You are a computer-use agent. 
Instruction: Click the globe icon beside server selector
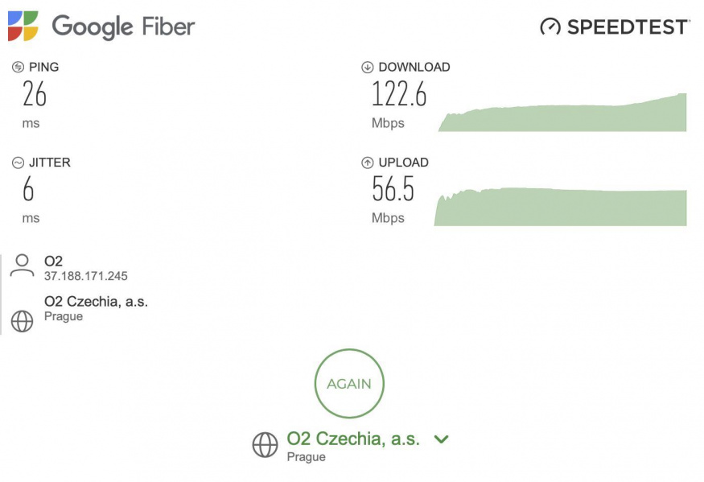coord(265,445)
